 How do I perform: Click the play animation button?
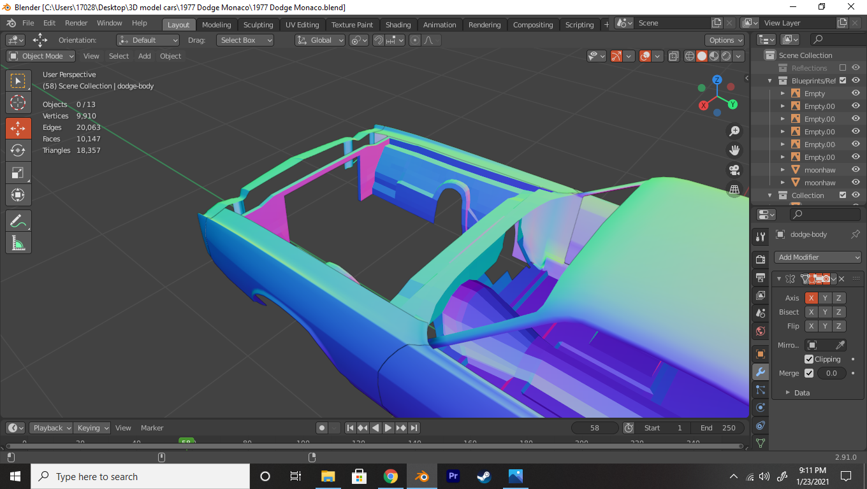[x=388, y=428]
